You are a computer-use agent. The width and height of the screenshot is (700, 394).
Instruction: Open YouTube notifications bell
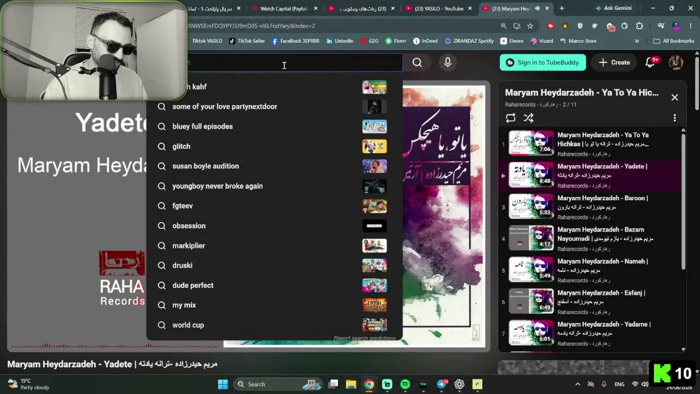coord(650,62)
